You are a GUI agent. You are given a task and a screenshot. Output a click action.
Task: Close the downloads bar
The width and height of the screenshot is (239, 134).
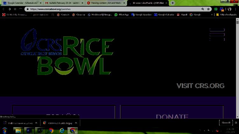236,123
